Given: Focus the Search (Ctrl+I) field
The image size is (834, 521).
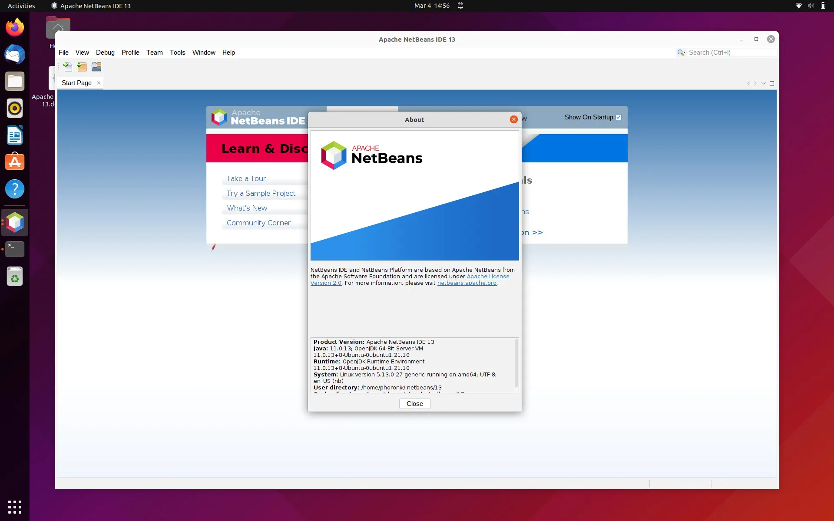Looking at the screenshot, I should 730,53.
